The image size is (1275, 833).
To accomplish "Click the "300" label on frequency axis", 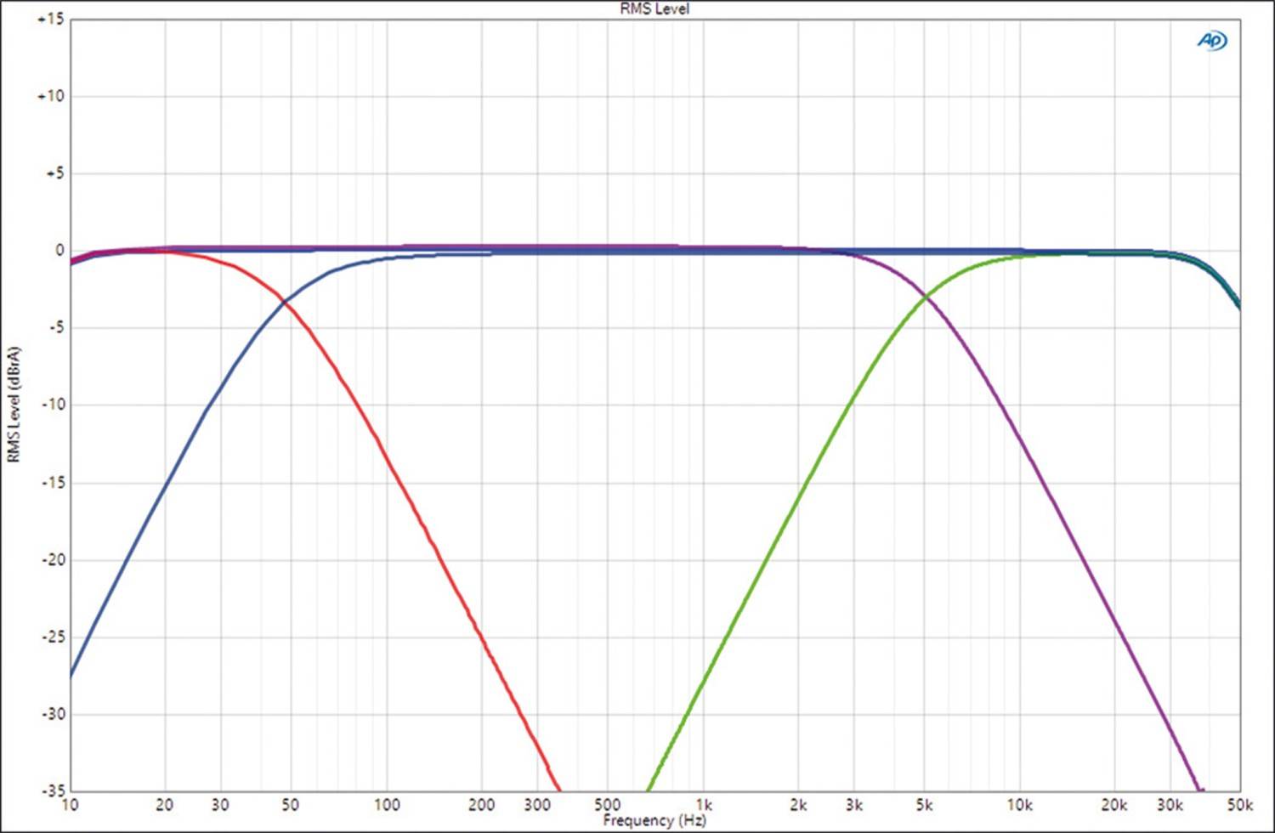I will (537, 804).
